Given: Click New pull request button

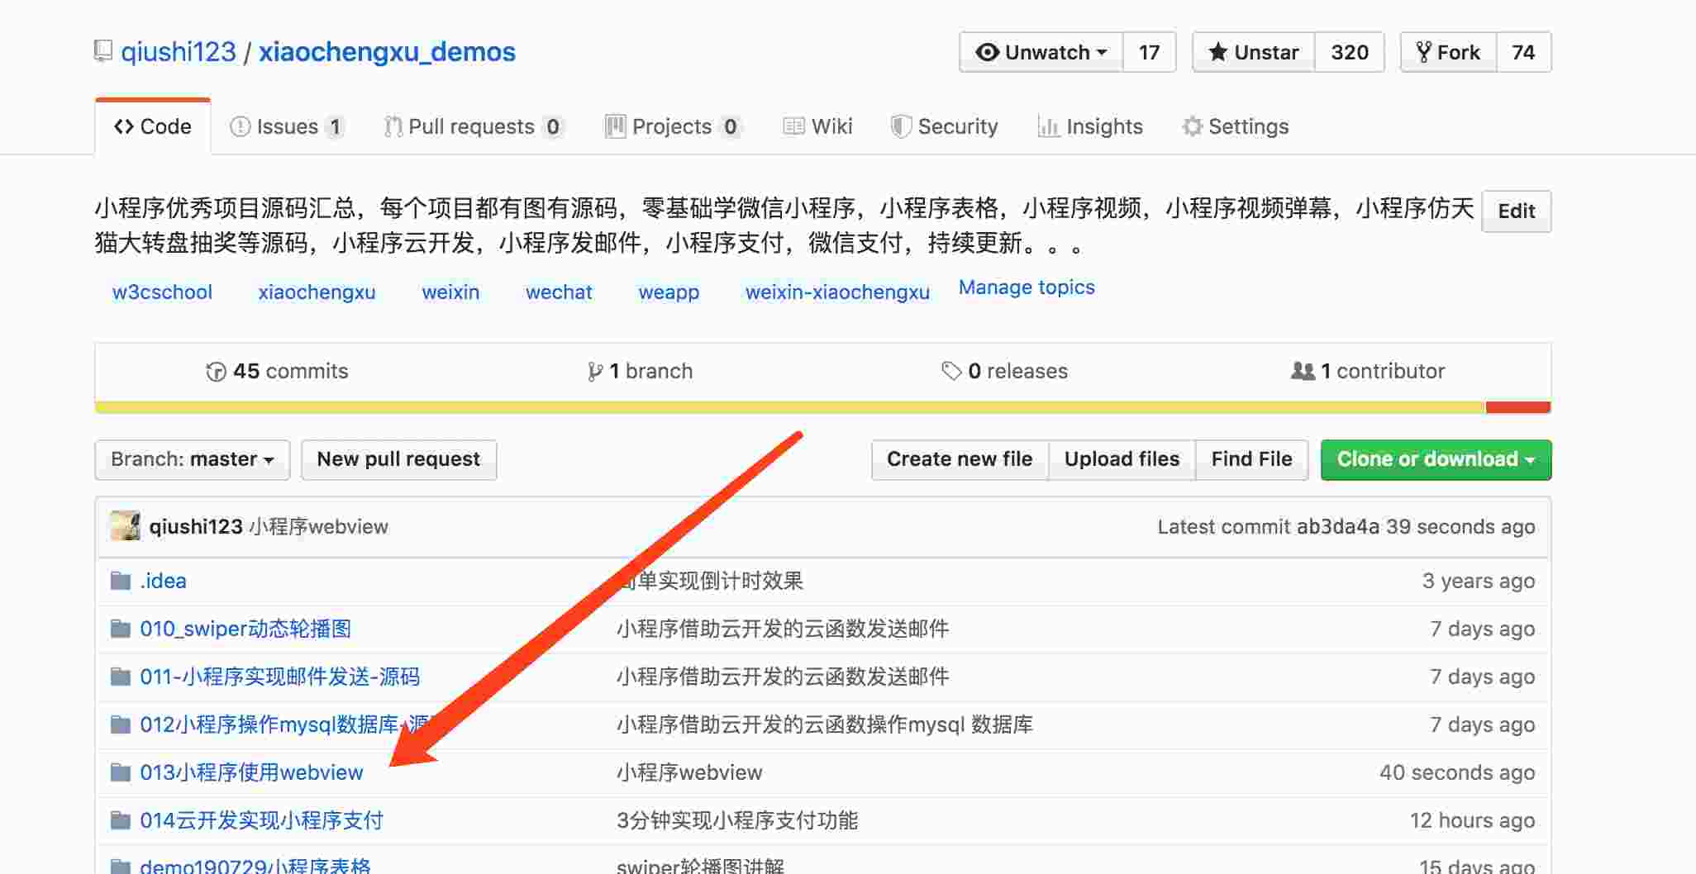Looking at the screenshot, I should tap(398, 459).
